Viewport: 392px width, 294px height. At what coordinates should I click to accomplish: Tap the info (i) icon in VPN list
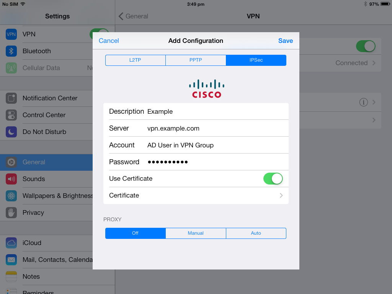[364, 102]
